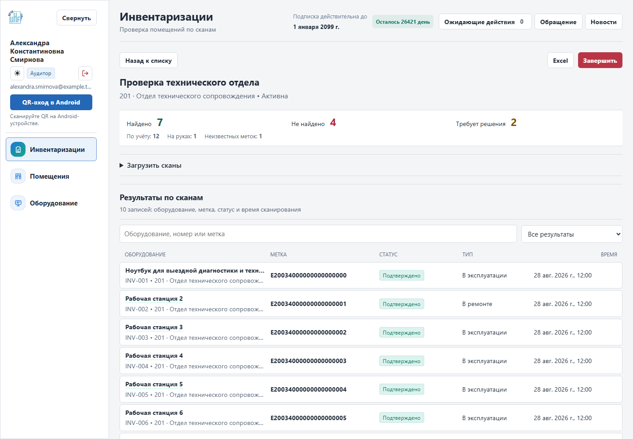Click the app logo in the sidebar

pos(15,17)
